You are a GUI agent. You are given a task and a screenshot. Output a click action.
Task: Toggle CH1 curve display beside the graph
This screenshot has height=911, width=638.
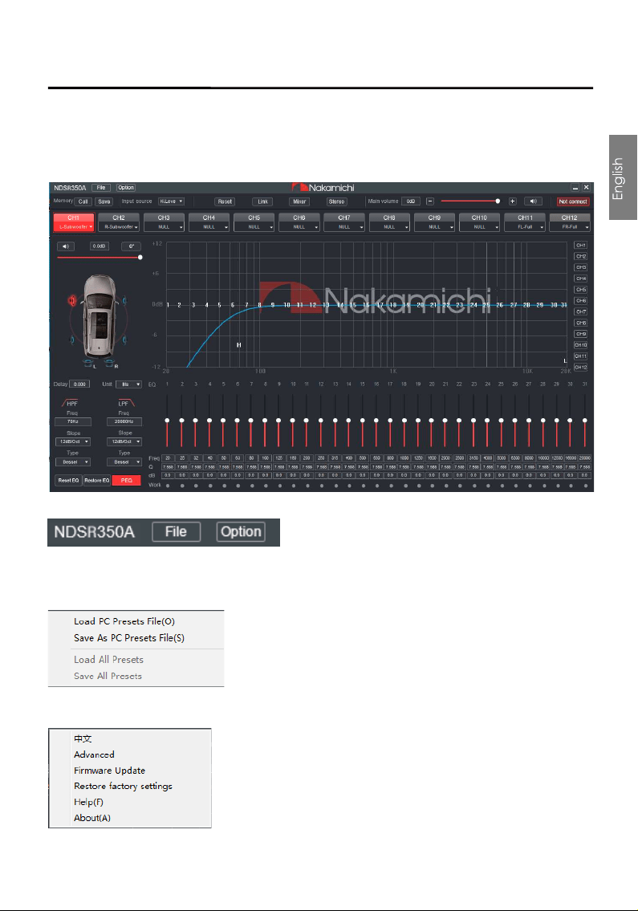[x=580, y=245]
